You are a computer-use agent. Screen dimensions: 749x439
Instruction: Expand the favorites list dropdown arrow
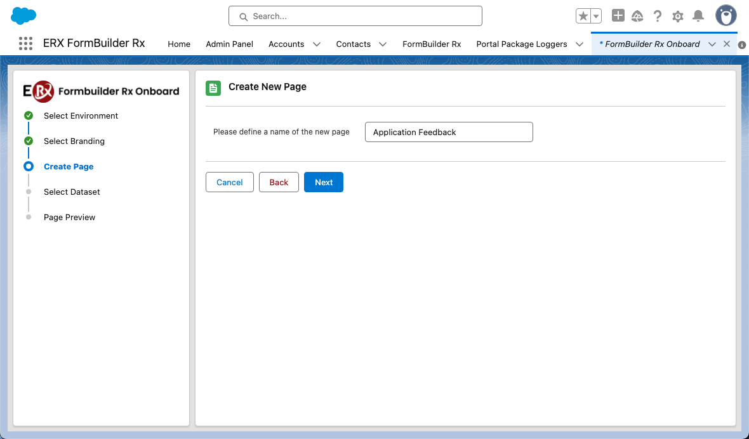click(596, 16)
